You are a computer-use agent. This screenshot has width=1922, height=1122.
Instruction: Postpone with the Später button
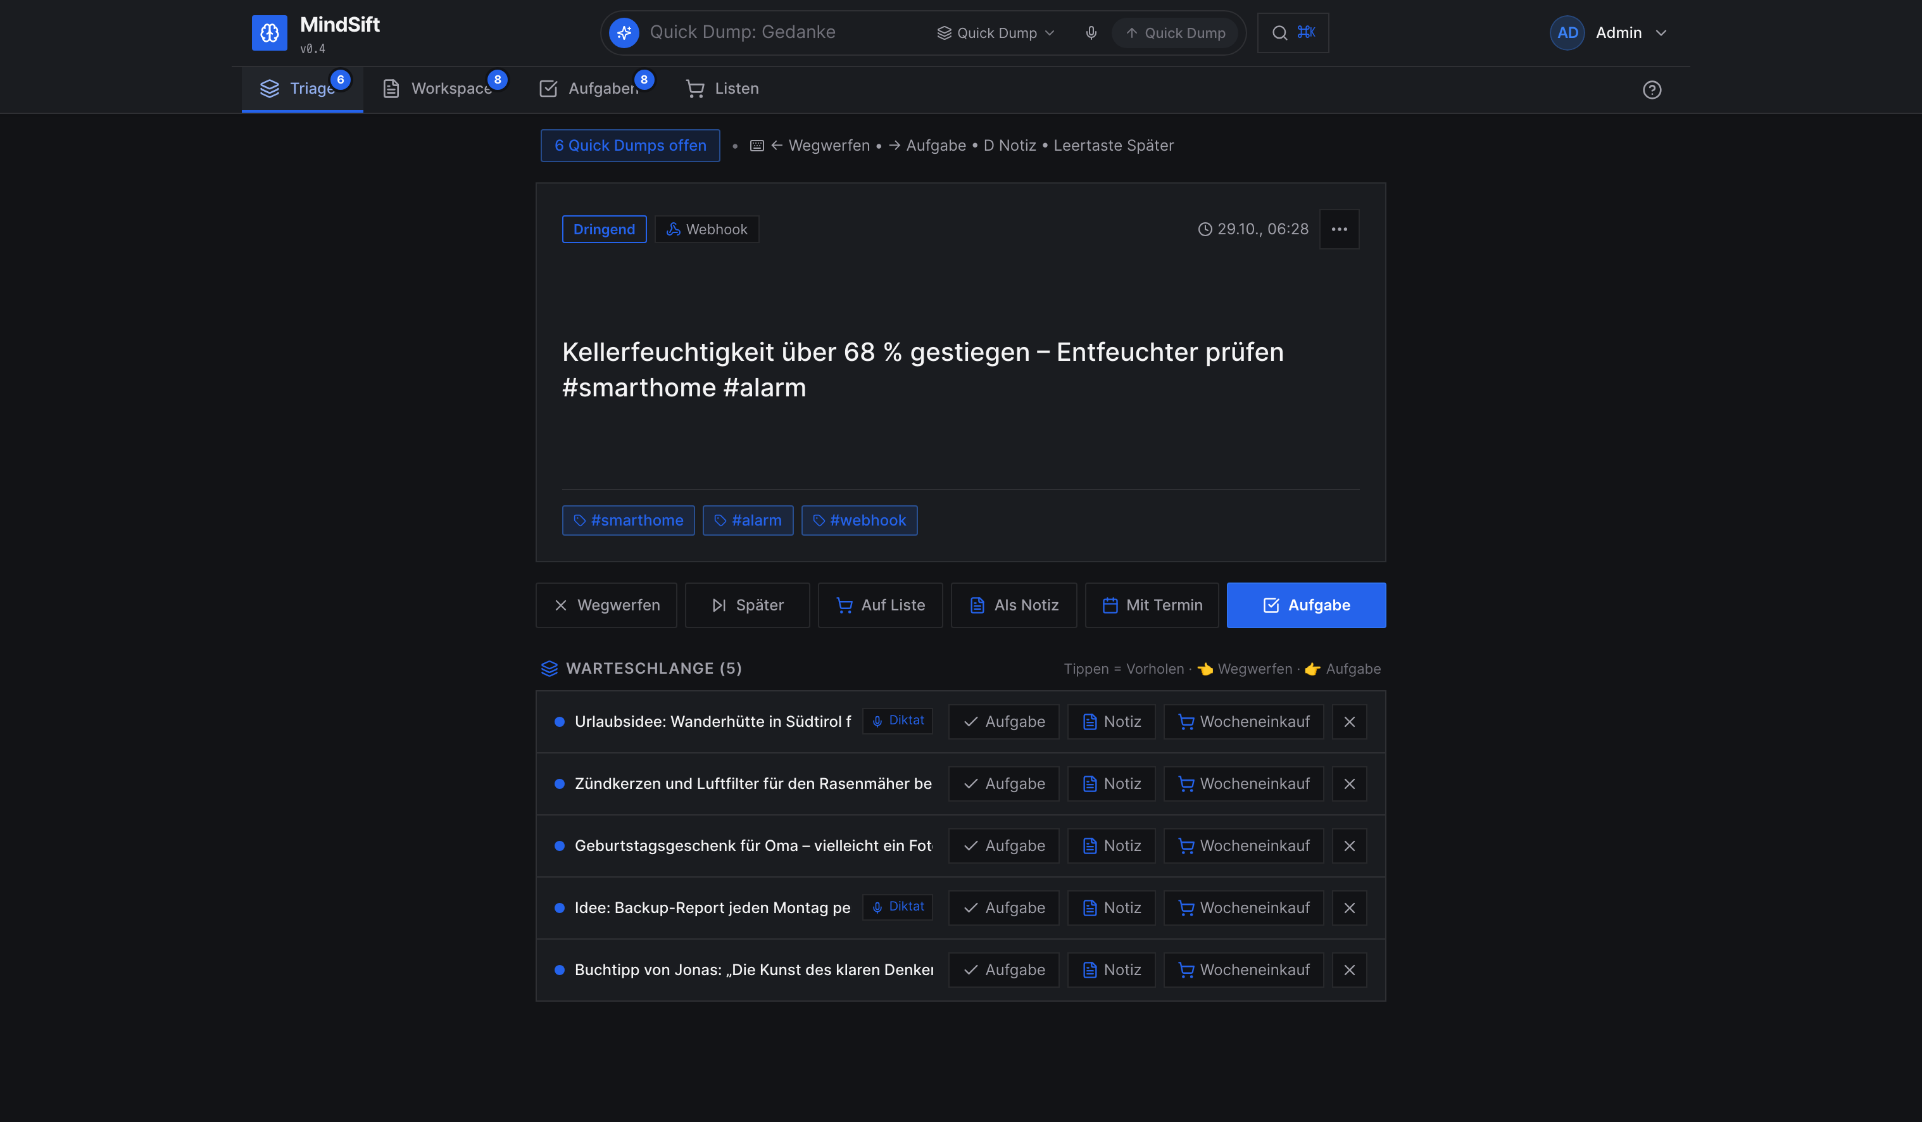748,605
